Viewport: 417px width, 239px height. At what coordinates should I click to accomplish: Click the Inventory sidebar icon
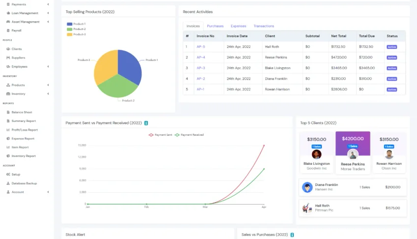coord(8,94)
